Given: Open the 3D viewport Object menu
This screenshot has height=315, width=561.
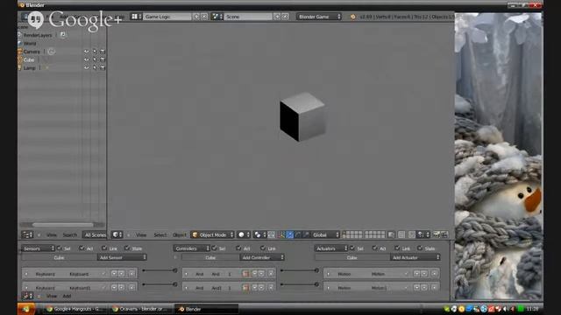Looking at the screenshot, I should click(179, 234).
